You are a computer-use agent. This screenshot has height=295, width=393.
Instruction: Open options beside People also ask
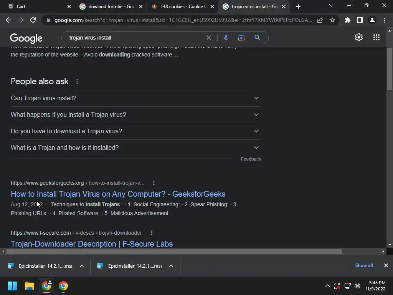77,81
